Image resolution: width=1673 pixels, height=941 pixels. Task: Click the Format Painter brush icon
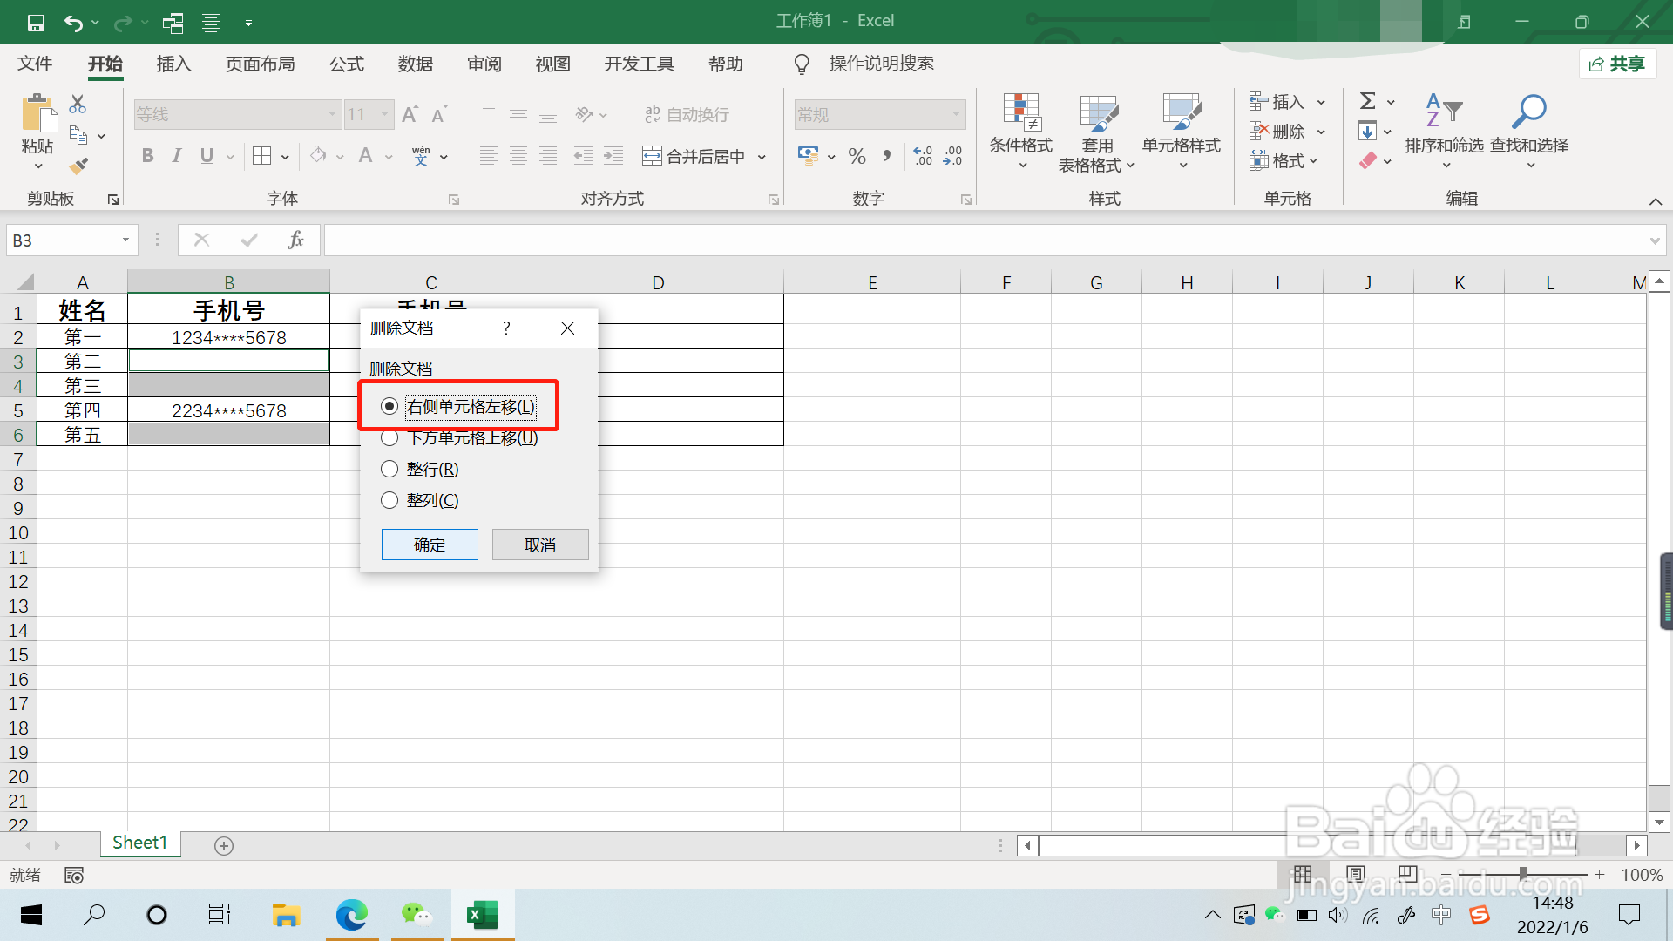pos(78,166)
